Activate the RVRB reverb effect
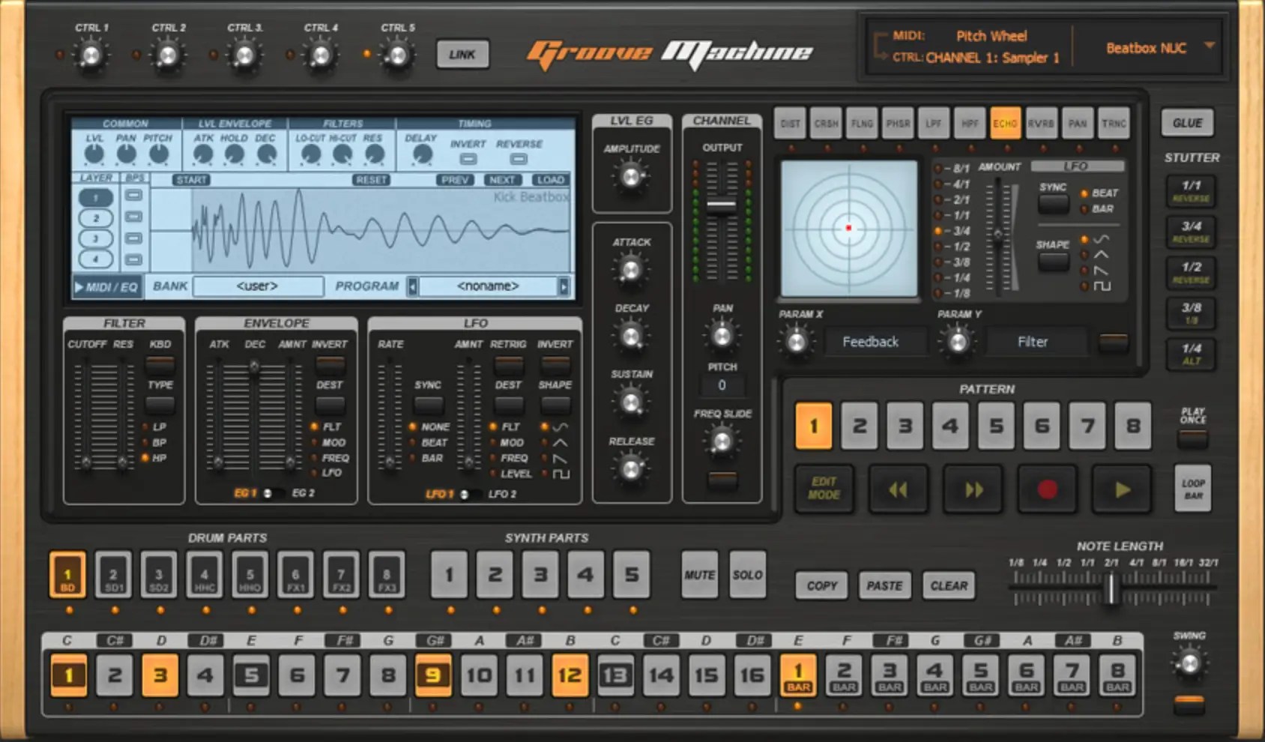This screenshot has width=1265, height=742. pyautogui.click(x=1042, y=123)
